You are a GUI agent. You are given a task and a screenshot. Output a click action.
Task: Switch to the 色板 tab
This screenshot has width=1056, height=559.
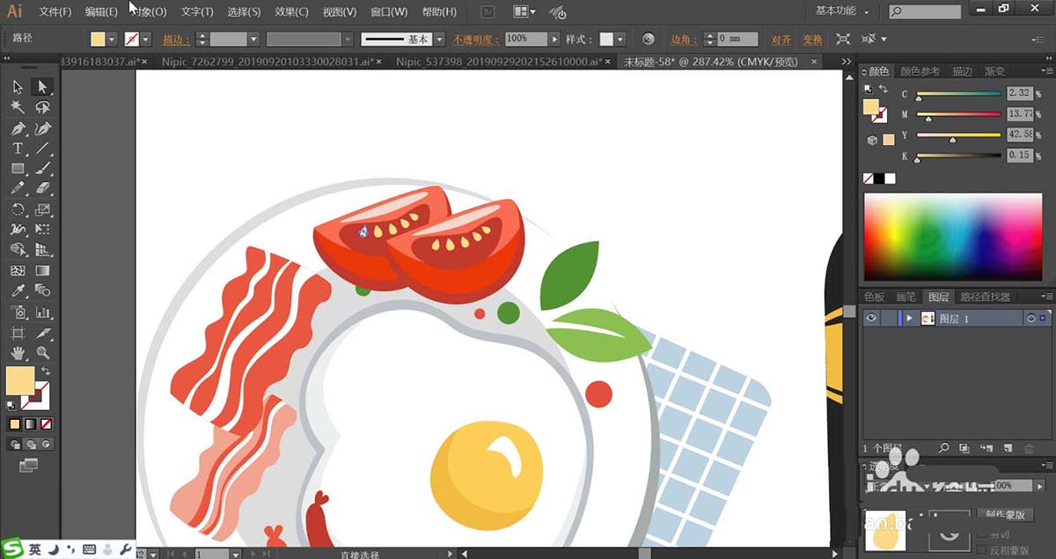click(875, 297)
